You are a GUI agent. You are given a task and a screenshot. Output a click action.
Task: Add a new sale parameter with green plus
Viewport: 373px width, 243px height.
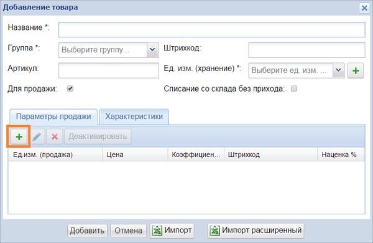19,136
